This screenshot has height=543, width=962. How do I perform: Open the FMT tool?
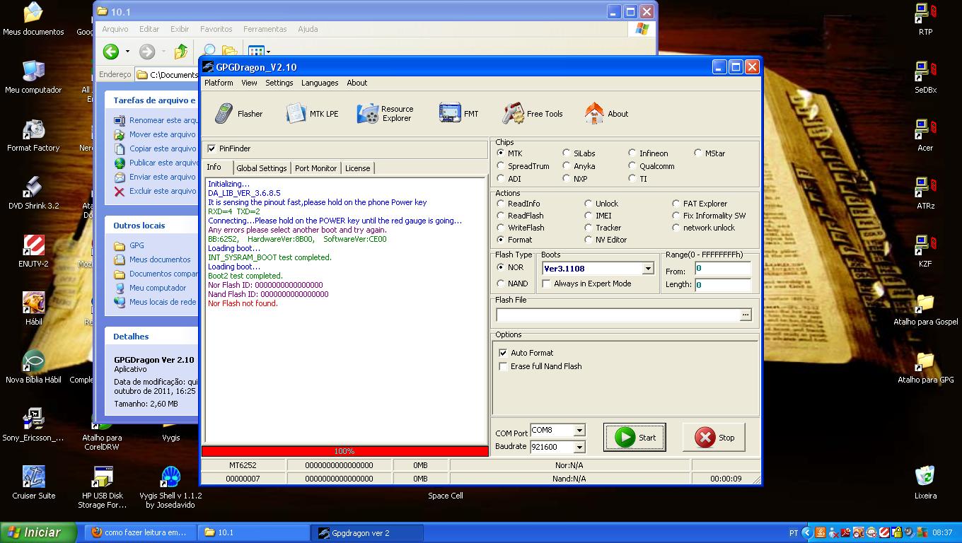[459, 114]
